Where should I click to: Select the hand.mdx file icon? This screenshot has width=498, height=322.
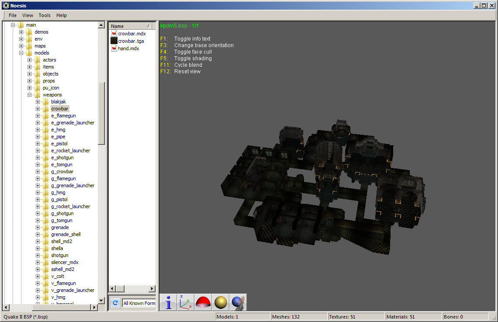click(114, 48)
